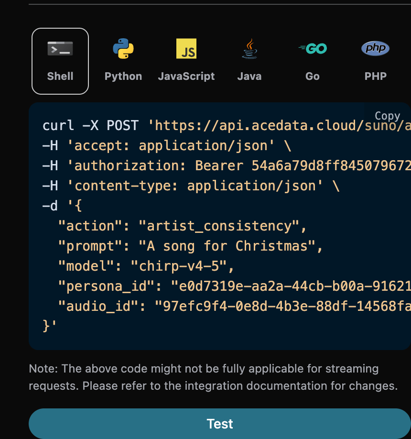Choose the PHP tab label
Image resolution: width=411 pixels, height=439 pixels.
[x=375, y=77]
